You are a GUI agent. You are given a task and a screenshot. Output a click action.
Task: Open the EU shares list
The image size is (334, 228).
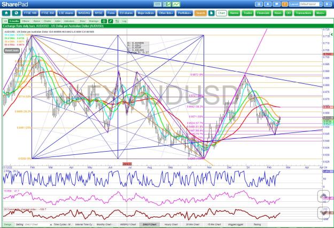[126, 13]
